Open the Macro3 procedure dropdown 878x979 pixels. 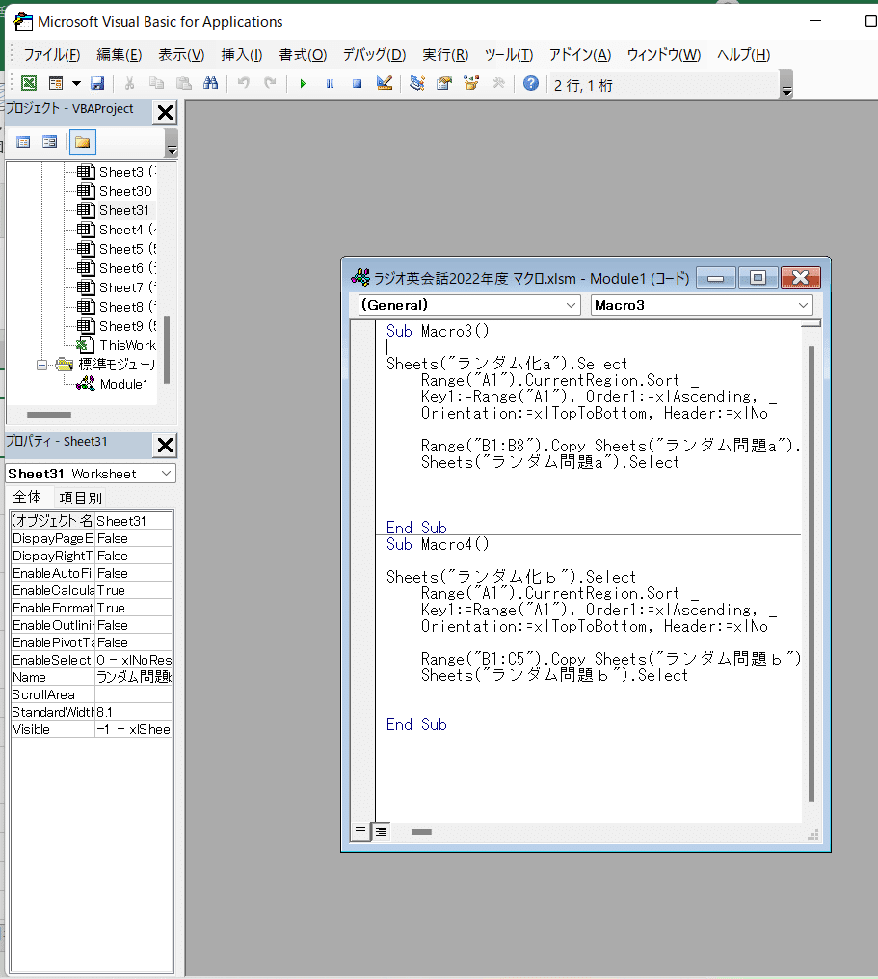click(x=803, y=305)
